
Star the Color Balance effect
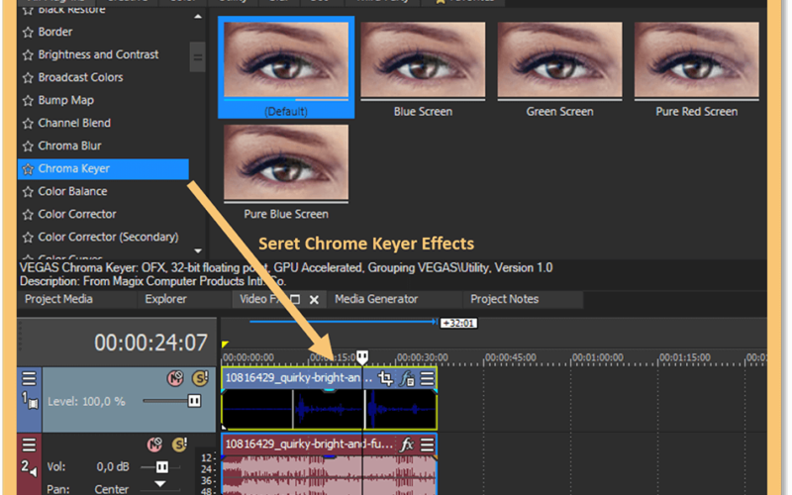click(x=28, y=192)
